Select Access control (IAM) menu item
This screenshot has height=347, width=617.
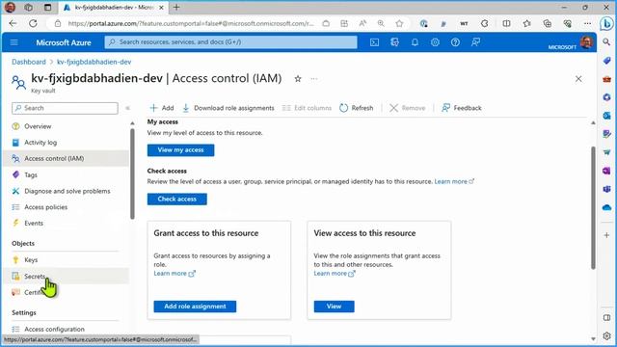66,158
